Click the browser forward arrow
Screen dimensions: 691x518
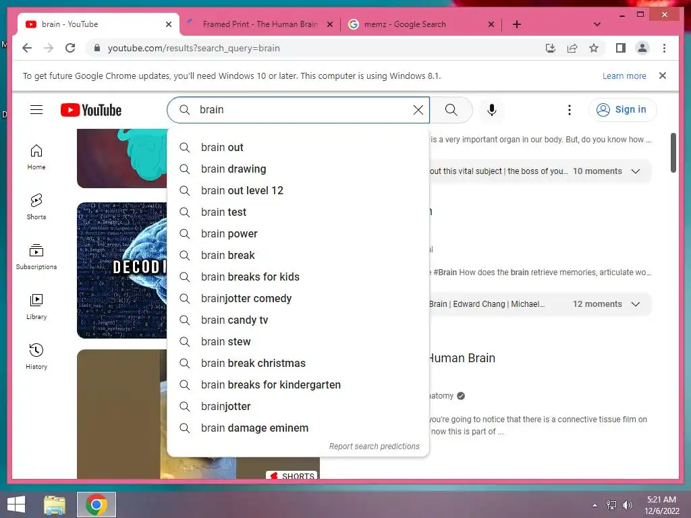tap(49, 48)
